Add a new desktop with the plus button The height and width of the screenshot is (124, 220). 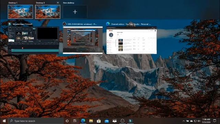click(75, 12)
